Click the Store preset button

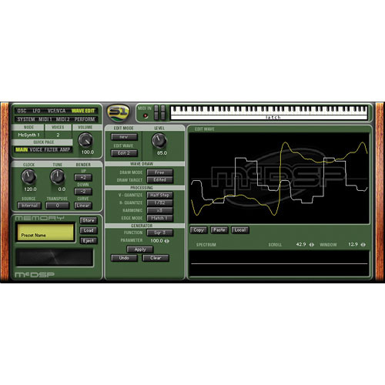click(x=89, y=220)
